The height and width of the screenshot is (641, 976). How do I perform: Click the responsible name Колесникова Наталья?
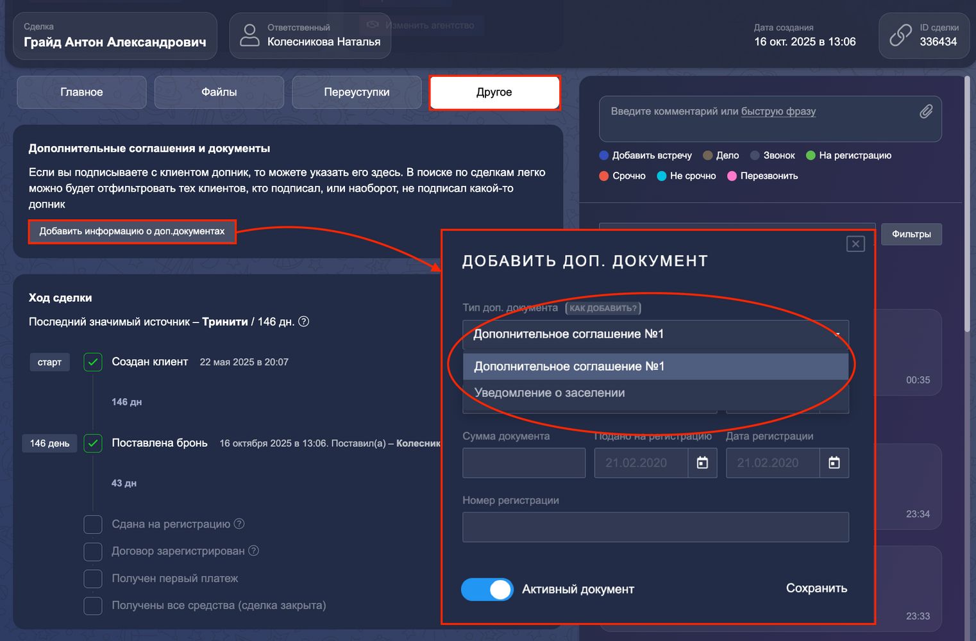pos(324,42)
